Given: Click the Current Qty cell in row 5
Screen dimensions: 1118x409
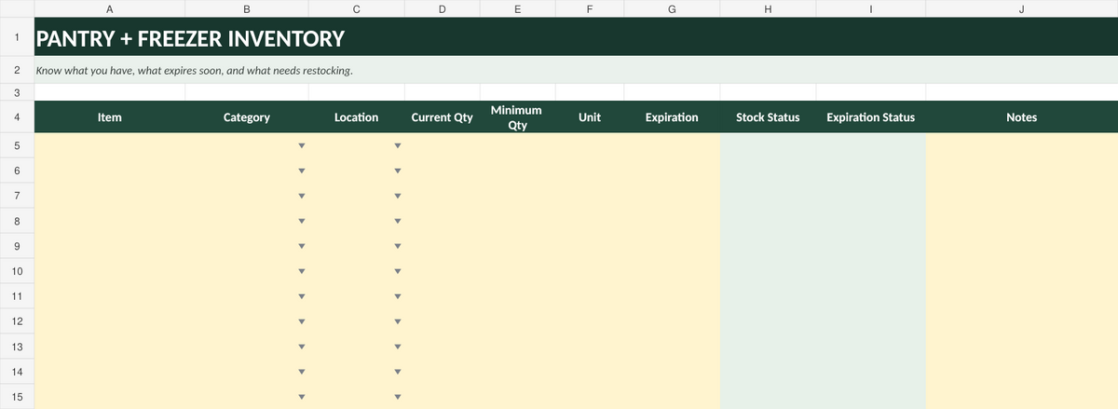Looking at the screenshot, I should click(442, 146).
